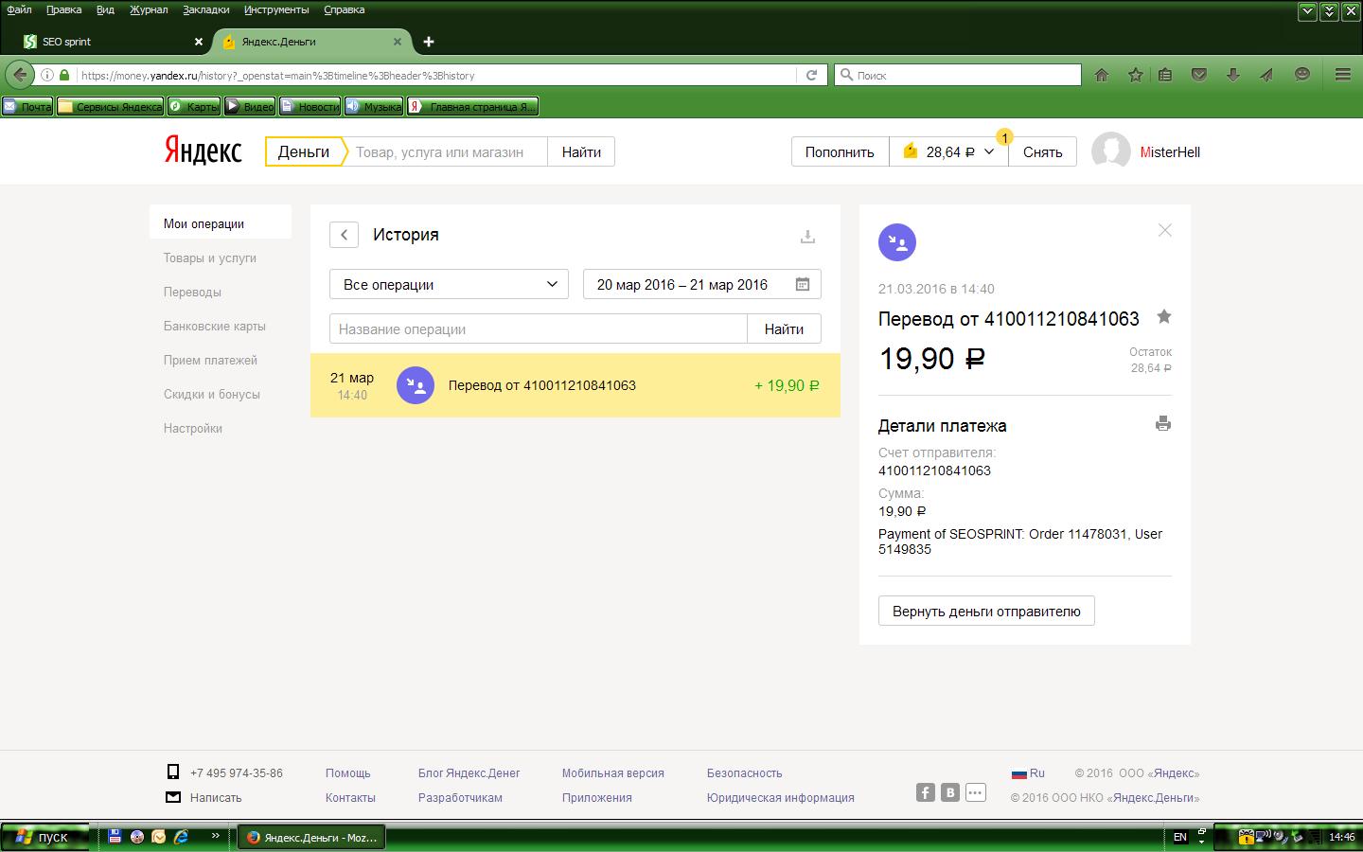Click Вернуть деньги отправителю button

click(x=986, y=612)
